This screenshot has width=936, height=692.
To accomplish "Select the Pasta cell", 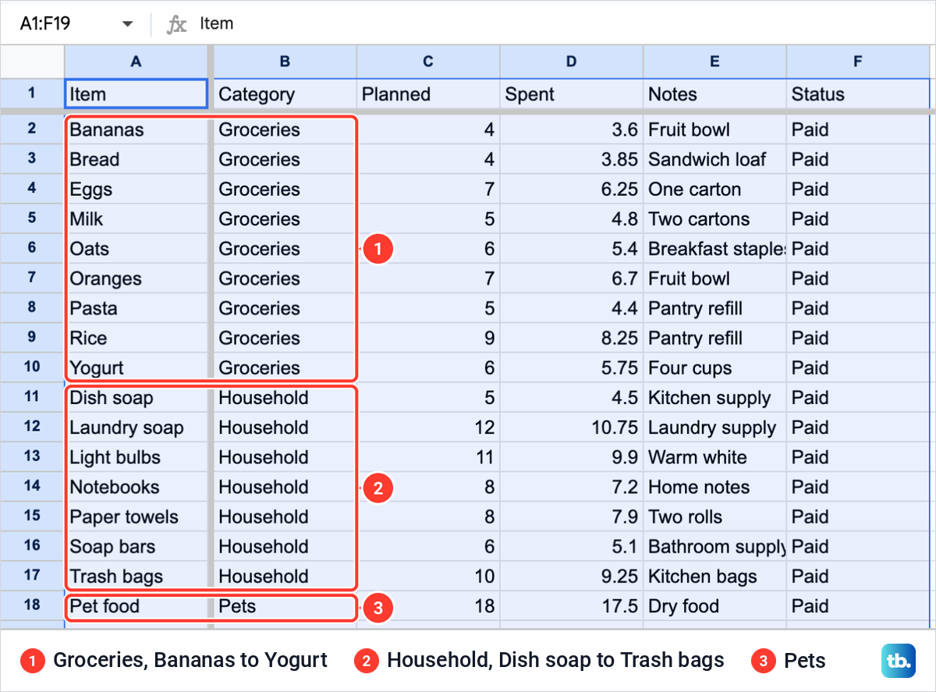I will pyautogui.click(x=136, y=308).
